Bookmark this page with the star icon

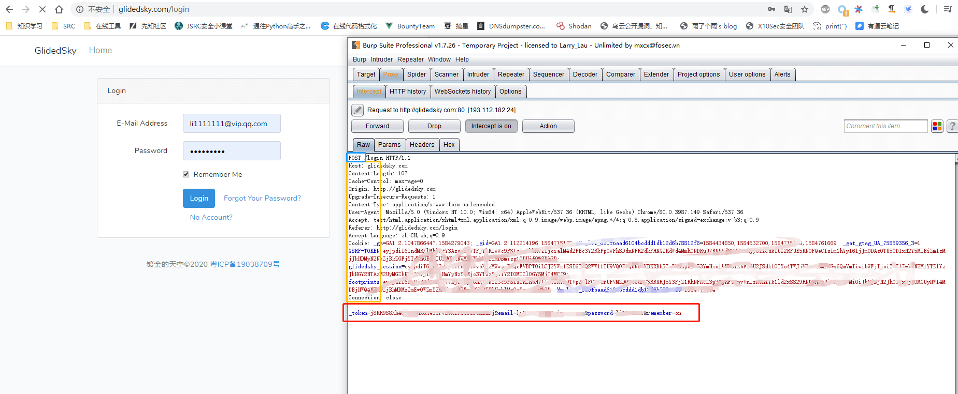(804, 9)
